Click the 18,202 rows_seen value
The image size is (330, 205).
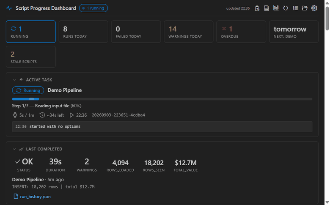coord(154,163)
